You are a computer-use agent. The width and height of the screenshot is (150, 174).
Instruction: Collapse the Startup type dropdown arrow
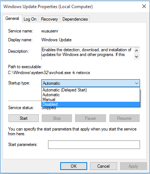click(136, 83)
